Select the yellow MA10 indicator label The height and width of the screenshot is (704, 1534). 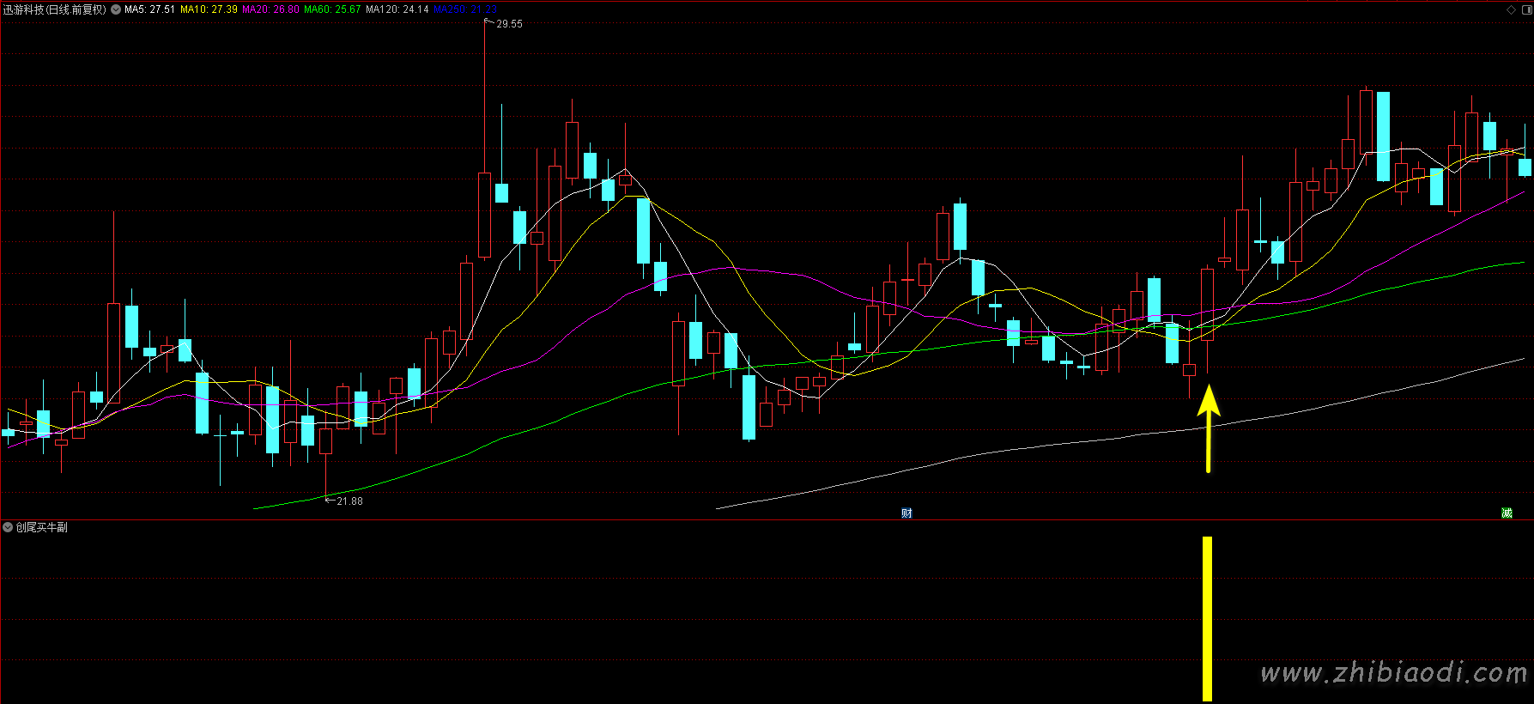[x=209, y=9]
